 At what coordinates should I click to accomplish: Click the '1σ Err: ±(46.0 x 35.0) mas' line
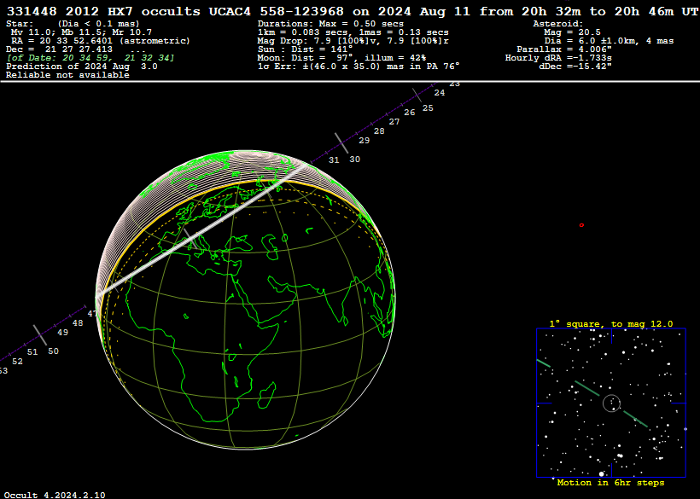[359, 66]
